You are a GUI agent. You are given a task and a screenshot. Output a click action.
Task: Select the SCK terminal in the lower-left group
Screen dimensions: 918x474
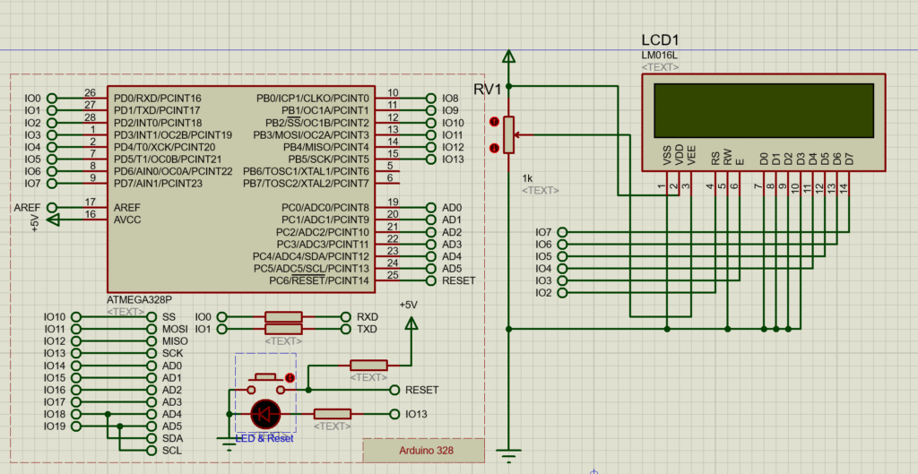[x=152, y=353]
